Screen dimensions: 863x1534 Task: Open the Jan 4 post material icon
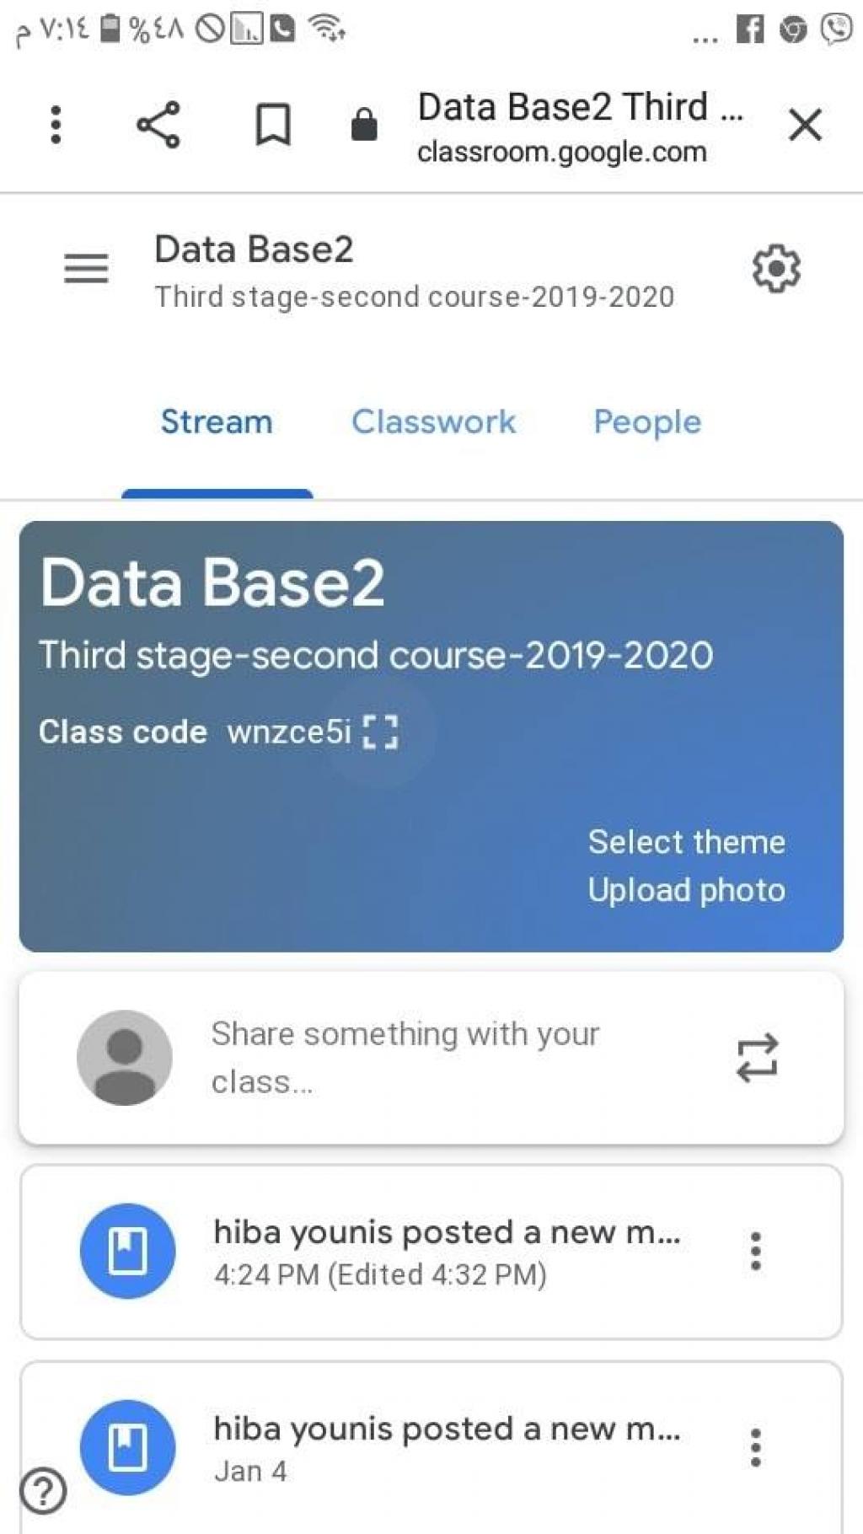coord(128,1447)
